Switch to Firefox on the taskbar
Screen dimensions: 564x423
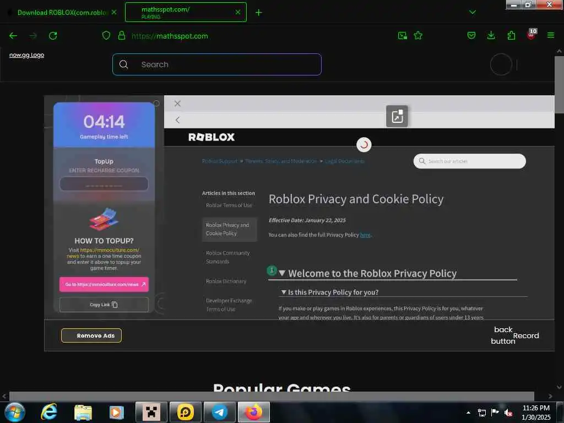[x=253, y=412]
